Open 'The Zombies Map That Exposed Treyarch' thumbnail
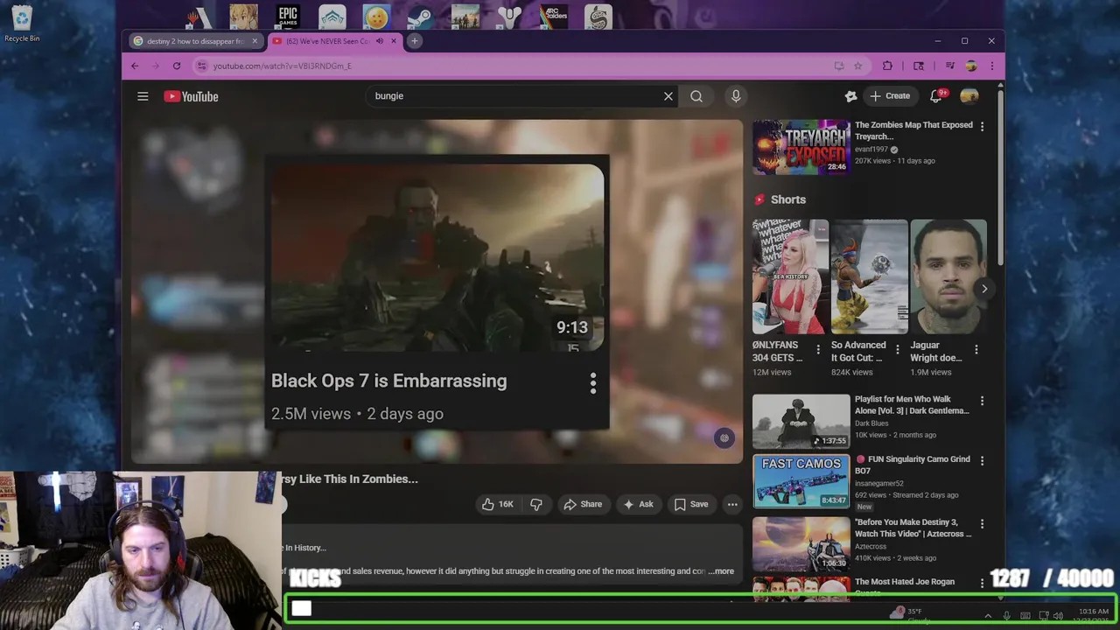The width and height of the screenshot is (1120, 630). [801, 147]
